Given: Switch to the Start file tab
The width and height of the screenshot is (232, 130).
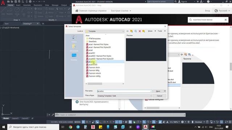Looking at the screenshot, I should tap(7, 24).
